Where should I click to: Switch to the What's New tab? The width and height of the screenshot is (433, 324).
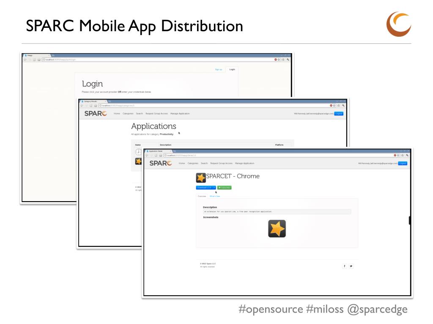point(214,196)
